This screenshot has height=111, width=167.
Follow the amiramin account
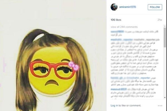155,7
